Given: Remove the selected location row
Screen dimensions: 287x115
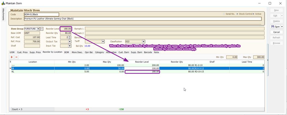Looking at the screenshot, I should point(16,57).
